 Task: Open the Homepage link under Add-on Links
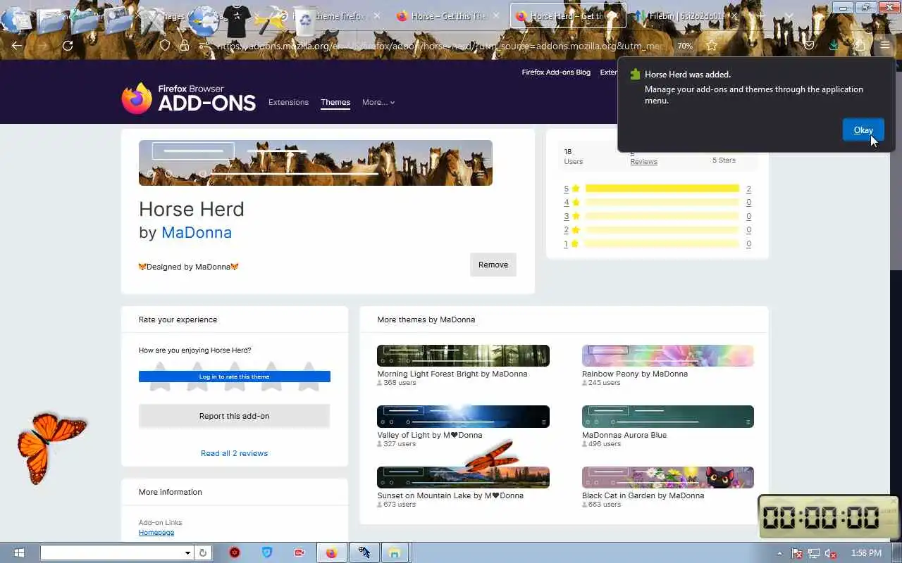tap(156, 533)
